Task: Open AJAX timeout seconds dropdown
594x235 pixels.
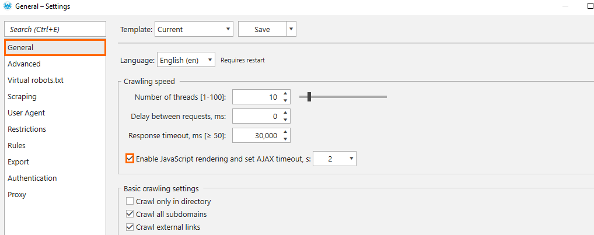Action: coord(335,159)
